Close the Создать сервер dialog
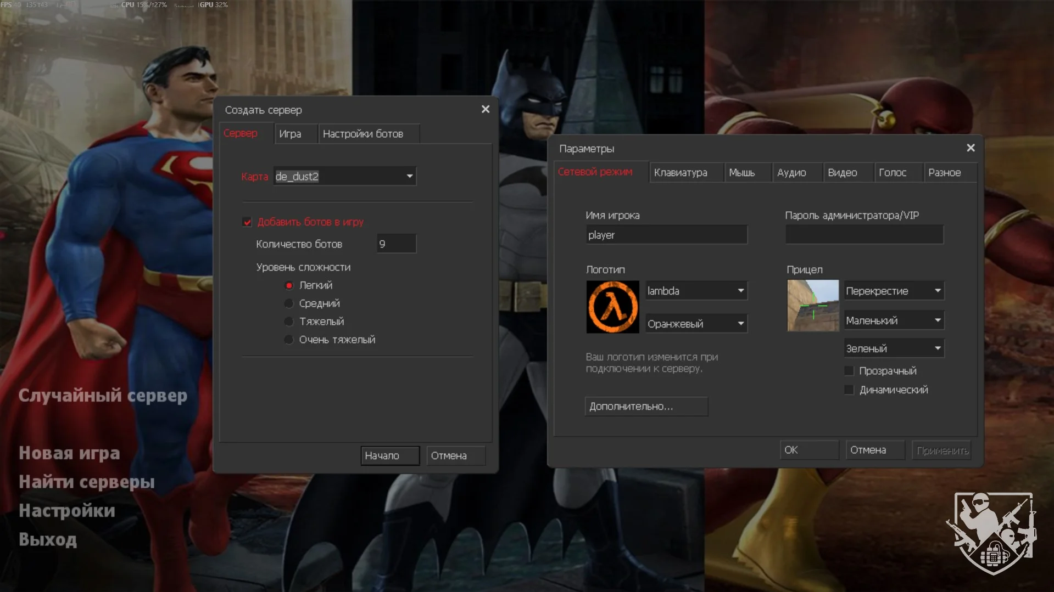The height and width of the screenshot is (592, 1054). click(485, 109)
